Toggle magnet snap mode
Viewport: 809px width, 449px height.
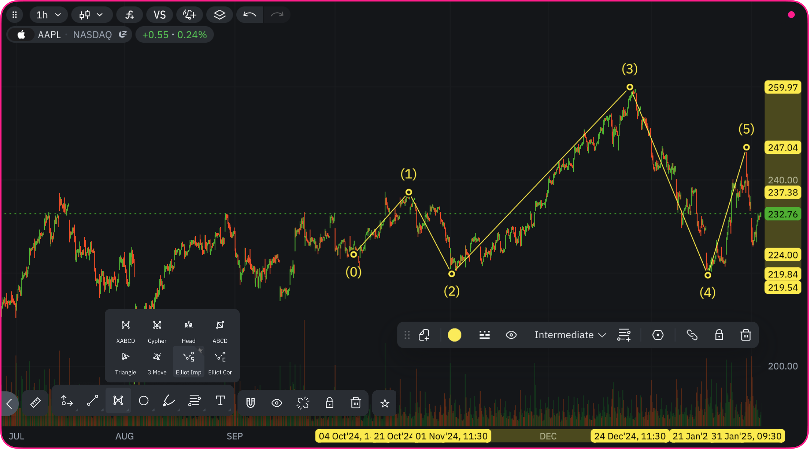(x=251, y=403)
